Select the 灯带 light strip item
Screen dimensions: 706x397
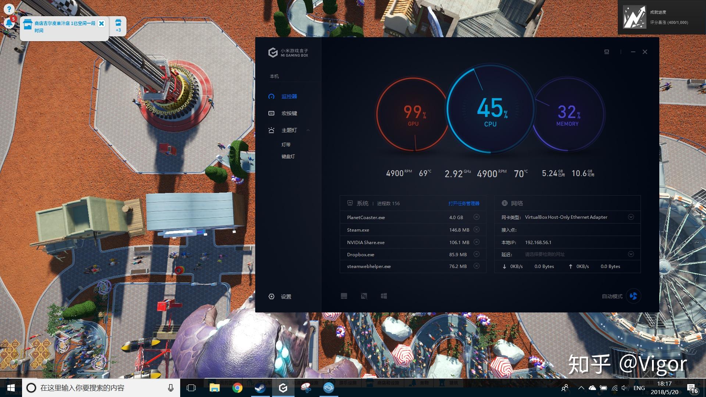click(x=286, y=144)
